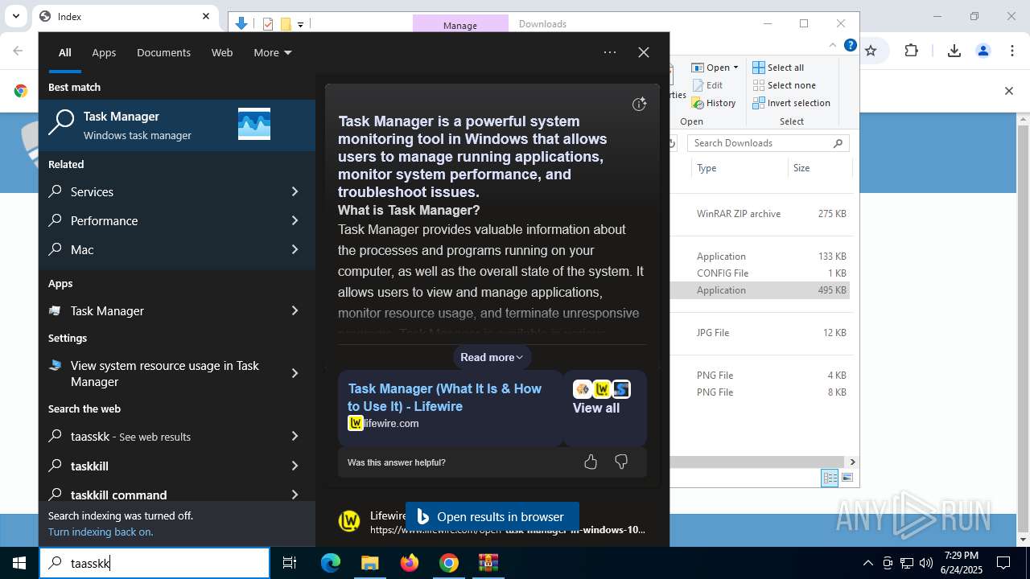1030x579 pixels.
Task: Open Chrome downloads icon
Action: 954,51
